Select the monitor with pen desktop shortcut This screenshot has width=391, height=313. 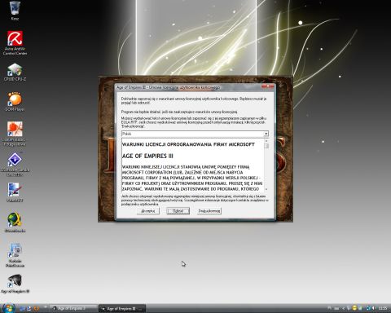coord(15,190)
